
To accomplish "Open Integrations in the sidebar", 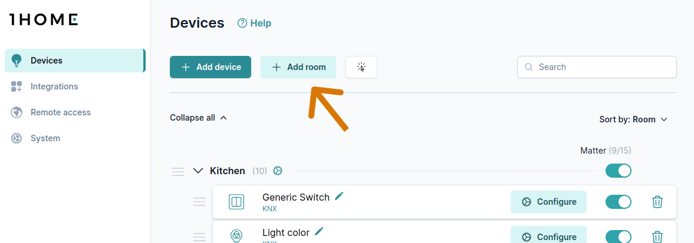I will [x=54, y=86].
